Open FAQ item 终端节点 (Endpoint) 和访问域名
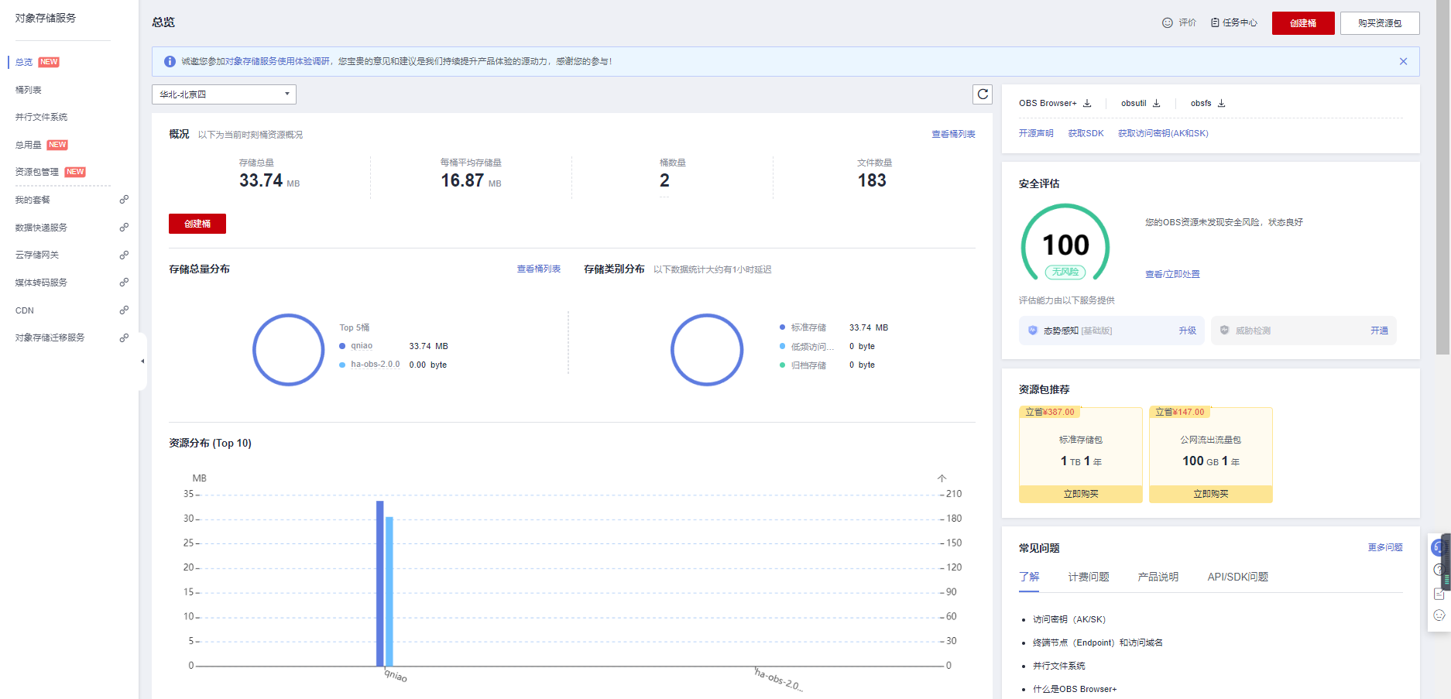This screenshot has width=1451, height=699. coord(1098,642)
